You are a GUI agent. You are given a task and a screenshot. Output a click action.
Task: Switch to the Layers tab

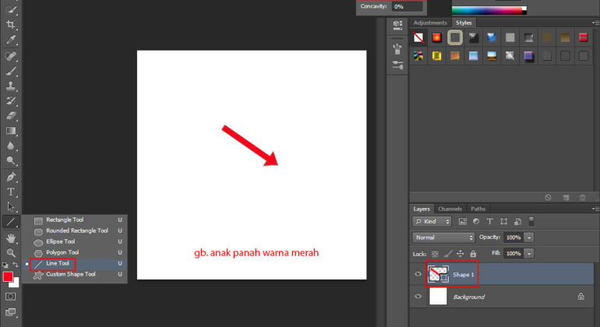[x=422, y=209]
